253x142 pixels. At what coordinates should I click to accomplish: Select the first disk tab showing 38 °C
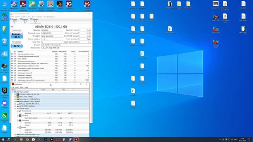15,21
